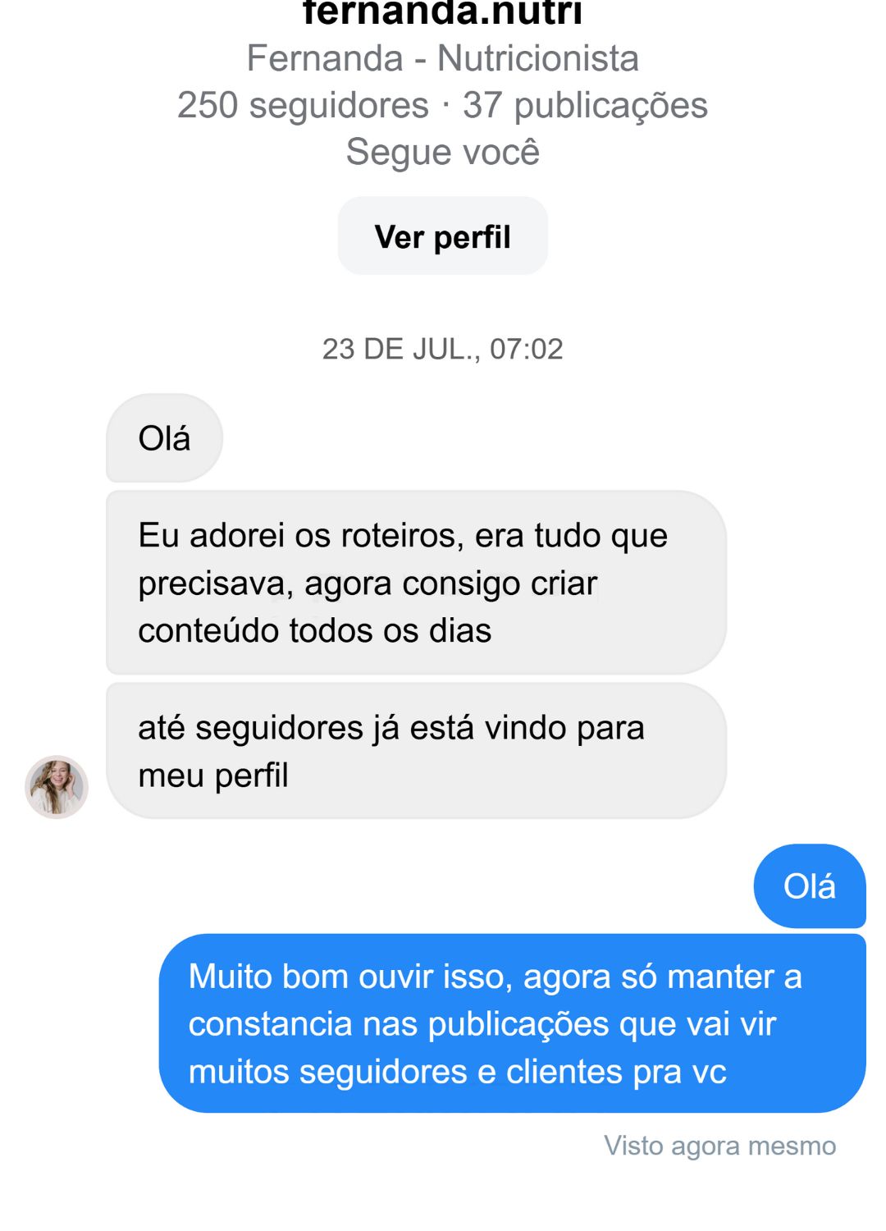Open the fernanda.nutri username header
Screen dimensions: 886x1231
[x=442, y=12]
